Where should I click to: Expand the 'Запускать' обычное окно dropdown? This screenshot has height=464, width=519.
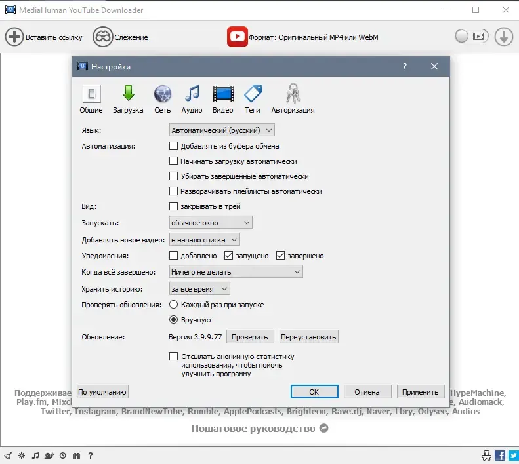[211, 223]
